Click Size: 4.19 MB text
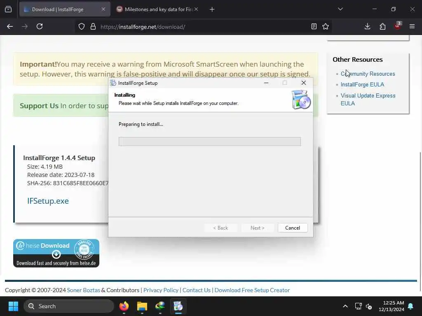This screenshot has width=422, height=316. pyautogui.click(x=45, y=167)
